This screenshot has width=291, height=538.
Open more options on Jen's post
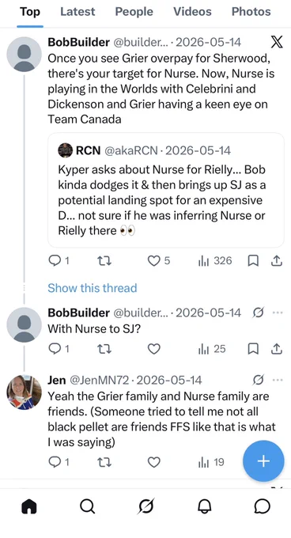[x=278, y=380]
